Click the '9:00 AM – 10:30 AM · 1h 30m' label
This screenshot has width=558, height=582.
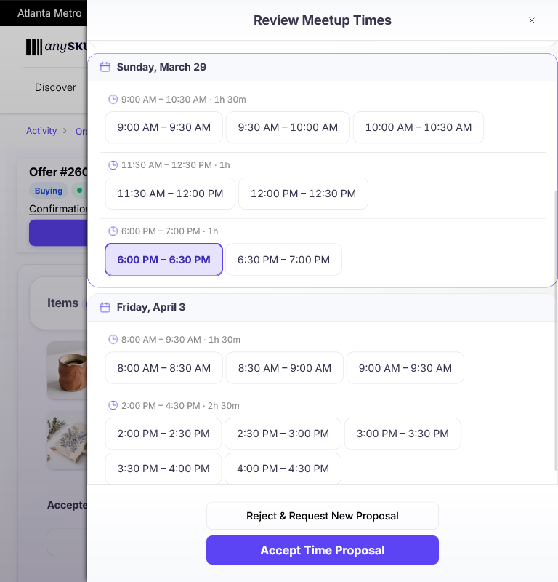(184, 100)
